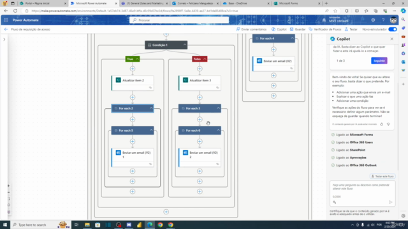The height and width of the screenshot is (229, 408).
Task: Close the Copilot panel
Action: (x=392, y=39)
